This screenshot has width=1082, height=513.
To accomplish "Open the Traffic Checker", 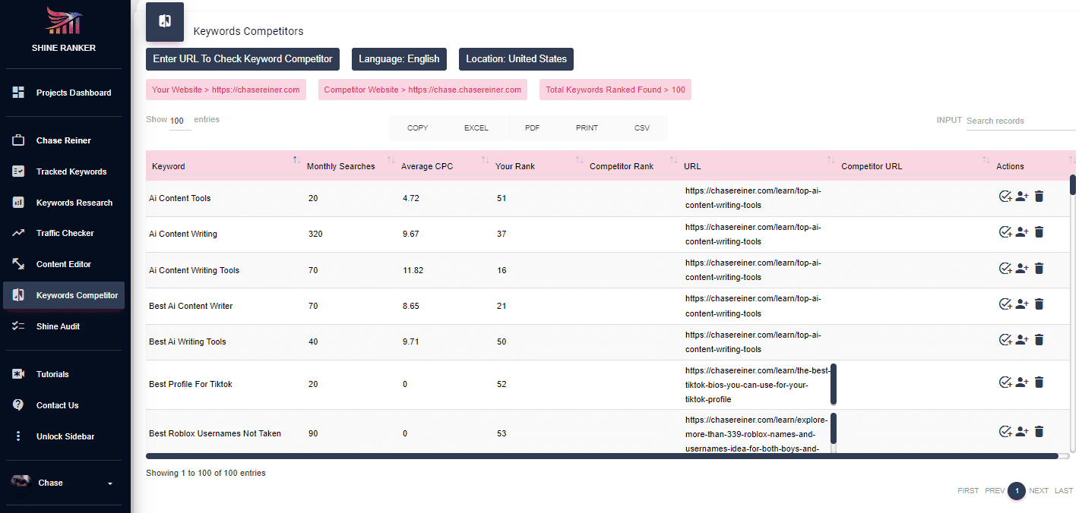I will tap(64, 233).
